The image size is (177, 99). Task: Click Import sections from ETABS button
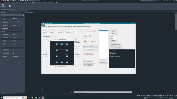coord(116,45)
